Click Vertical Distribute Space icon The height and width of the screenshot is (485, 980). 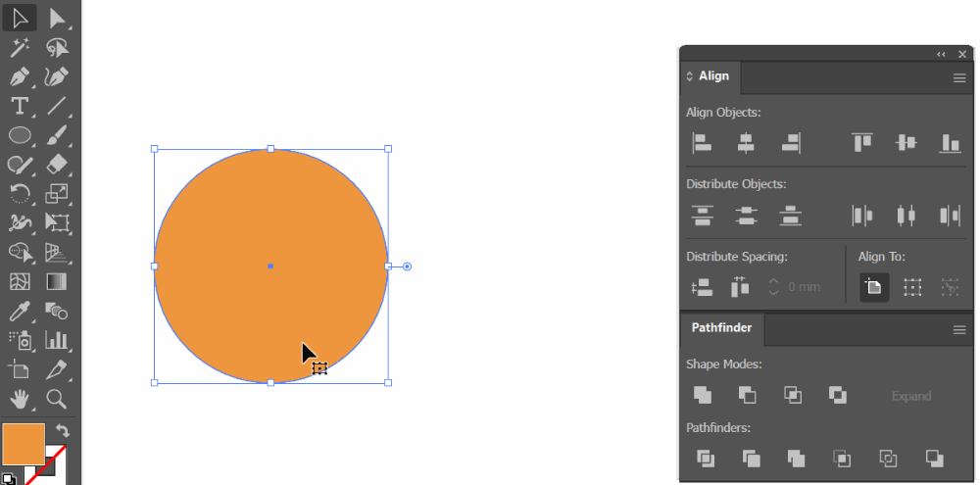click(x=703, y=287)
